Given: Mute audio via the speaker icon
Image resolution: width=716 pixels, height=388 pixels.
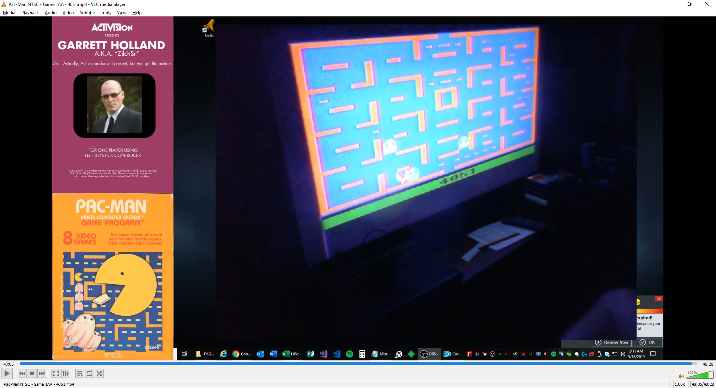Looking at the screenshot, I should coord(681,376).
